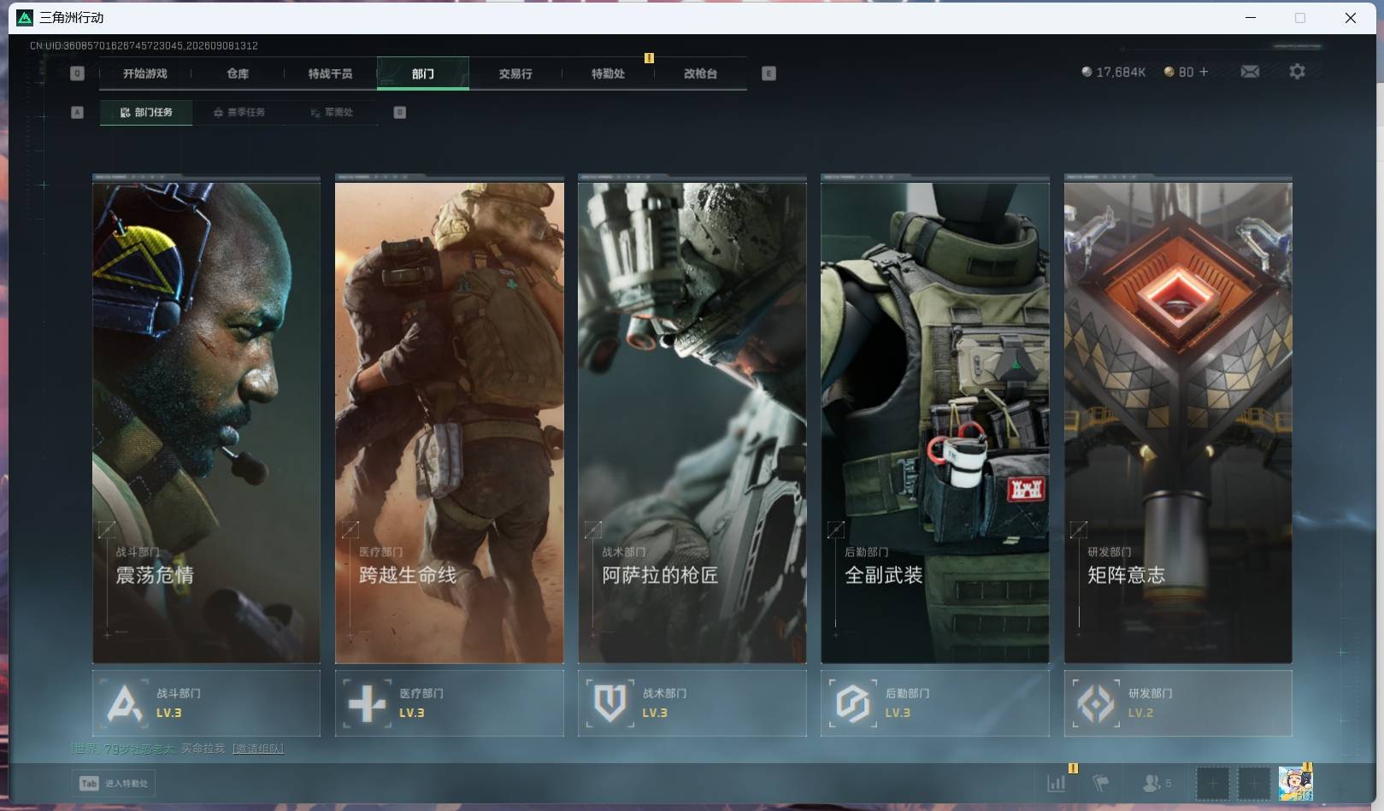Image resolution: width=1384 pixels, height=811 pixels.
Task: Click the E key hint icon
Action: [x=769, y=73]
